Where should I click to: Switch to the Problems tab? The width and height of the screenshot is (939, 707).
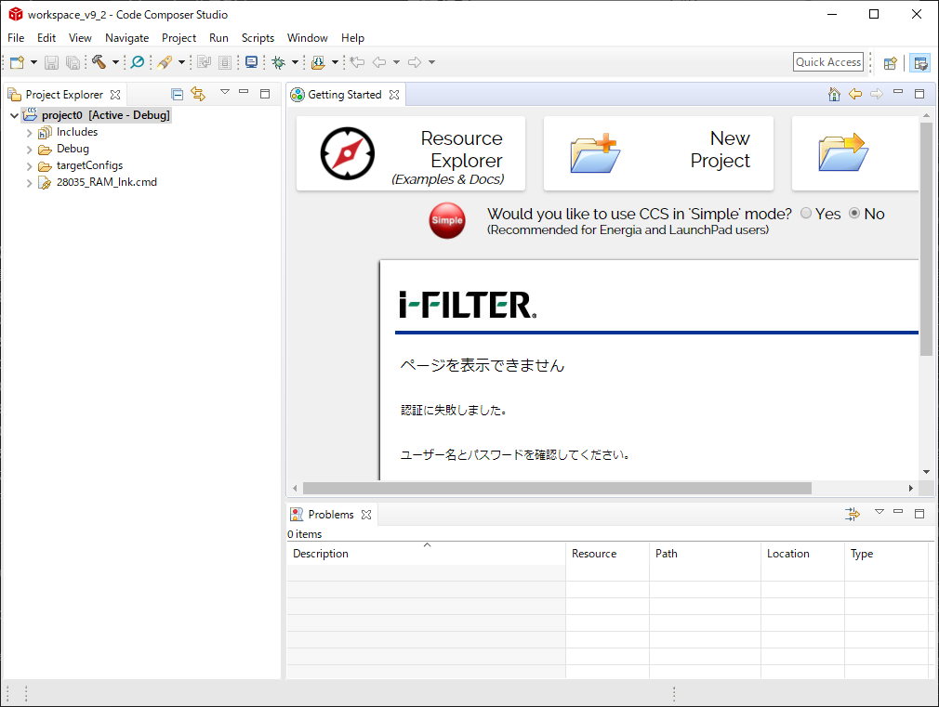click(330, 515)
